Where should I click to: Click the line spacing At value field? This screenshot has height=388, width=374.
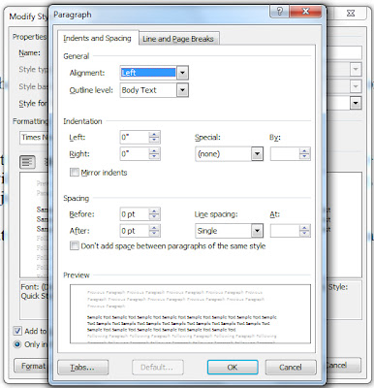(285, 231)
